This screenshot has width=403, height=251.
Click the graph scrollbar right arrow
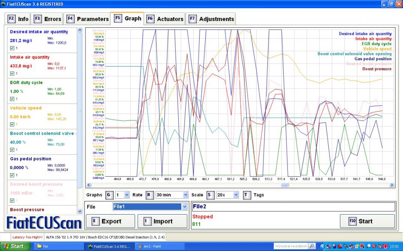pyautogui.click(x=392, y=185)
